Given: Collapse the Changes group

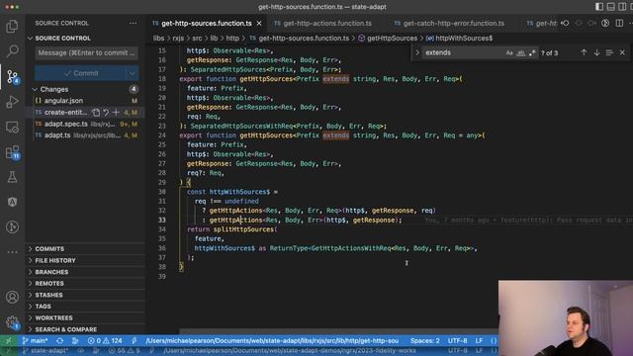Looking at the screenshot, I should tap(35, 89).
